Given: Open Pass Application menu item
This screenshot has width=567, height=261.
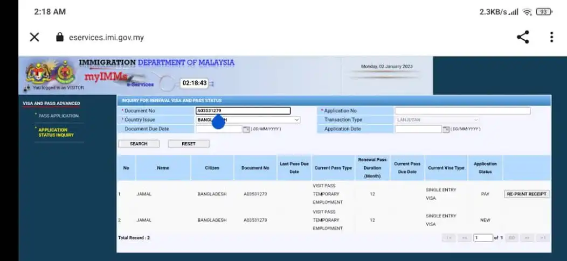Looking at the screenshot, I should pyautogui.click(x=59, y=116).
